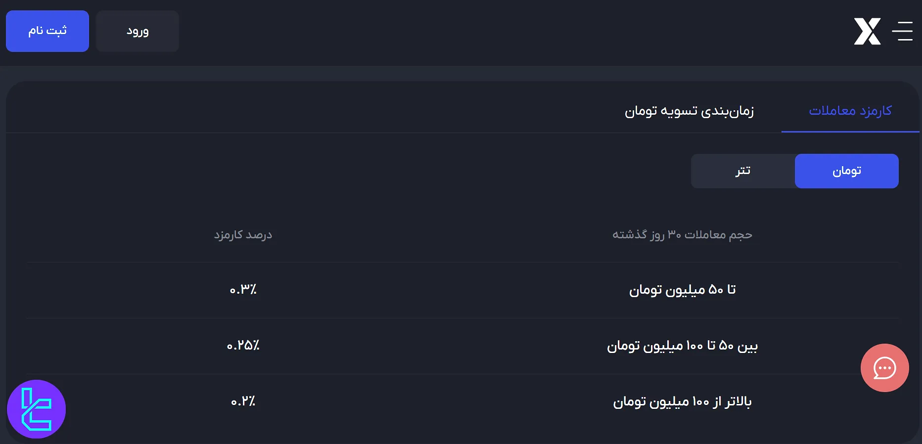Viewport: 922px width, 444px height.
Task: Click the X symbol next to the menu
Action: tap(868, 31)
